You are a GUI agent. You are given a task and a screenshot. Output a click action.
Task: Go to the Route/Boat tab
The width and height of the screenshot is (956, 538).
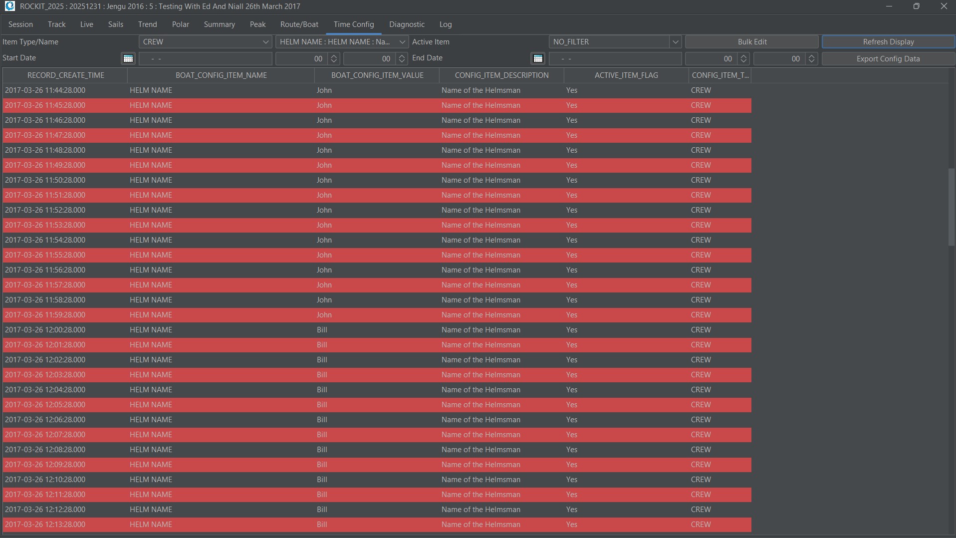pyautogui.click(x=299, y=24)
